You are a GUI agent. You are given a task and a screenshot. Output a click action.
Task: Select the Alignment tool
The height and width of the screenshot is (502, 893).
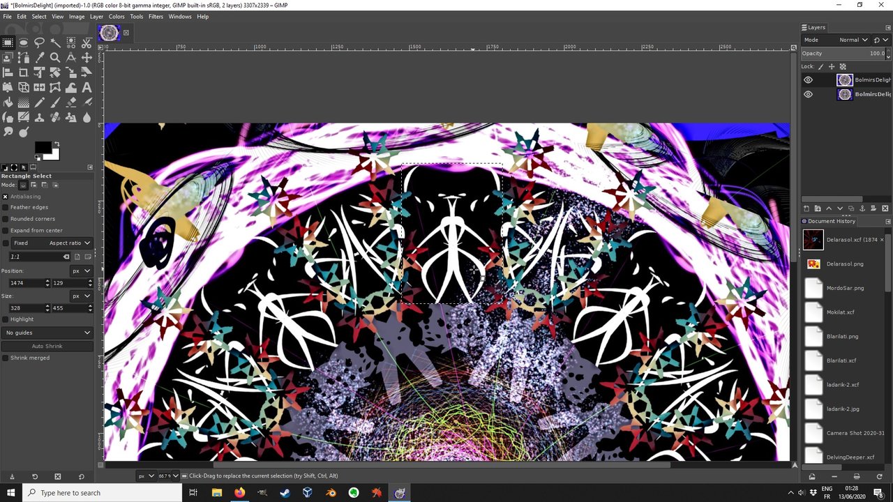(8, 73)
